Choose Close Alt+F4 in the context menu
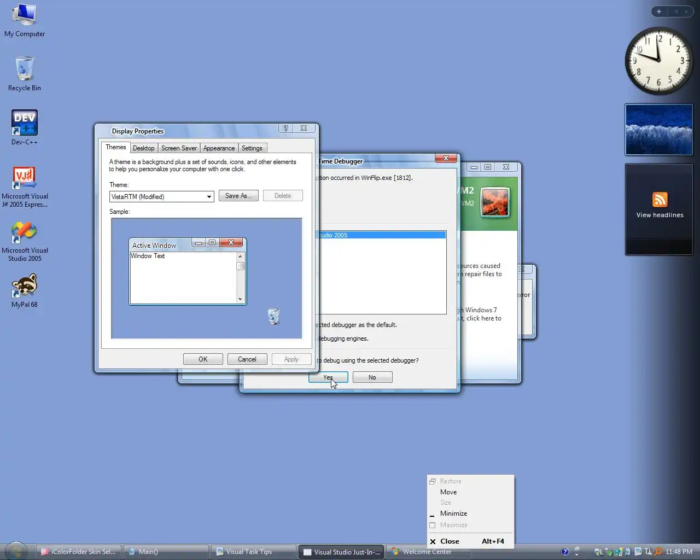This screenshot has height=560, width=700. click(x=470, y=541)
